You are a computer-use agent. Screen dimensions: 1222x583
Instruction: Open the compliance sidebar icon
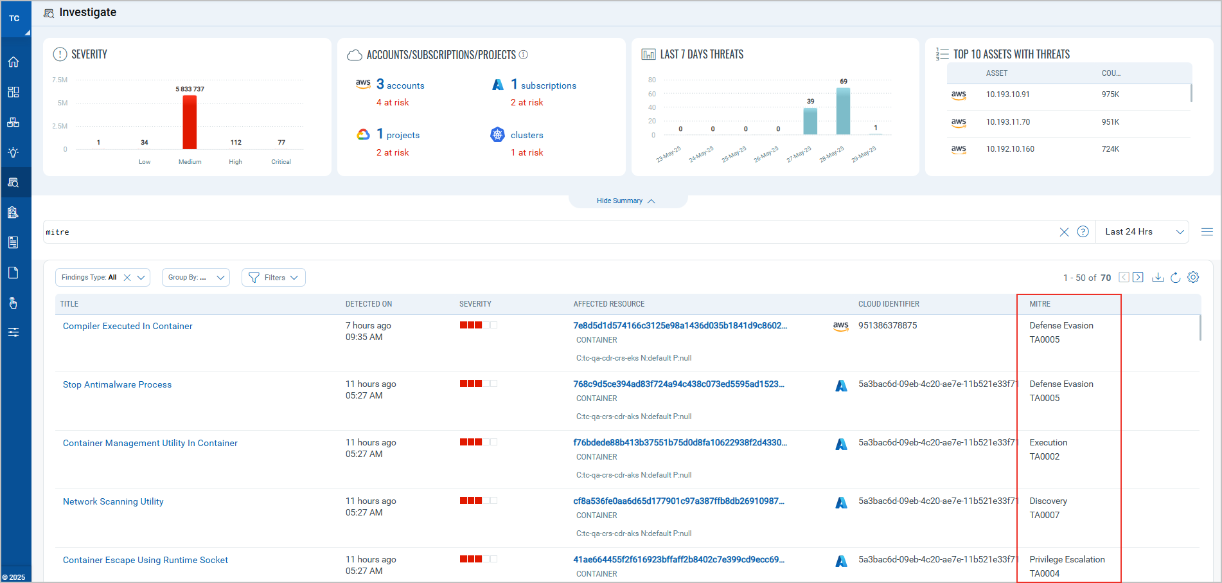coord(13,212)
